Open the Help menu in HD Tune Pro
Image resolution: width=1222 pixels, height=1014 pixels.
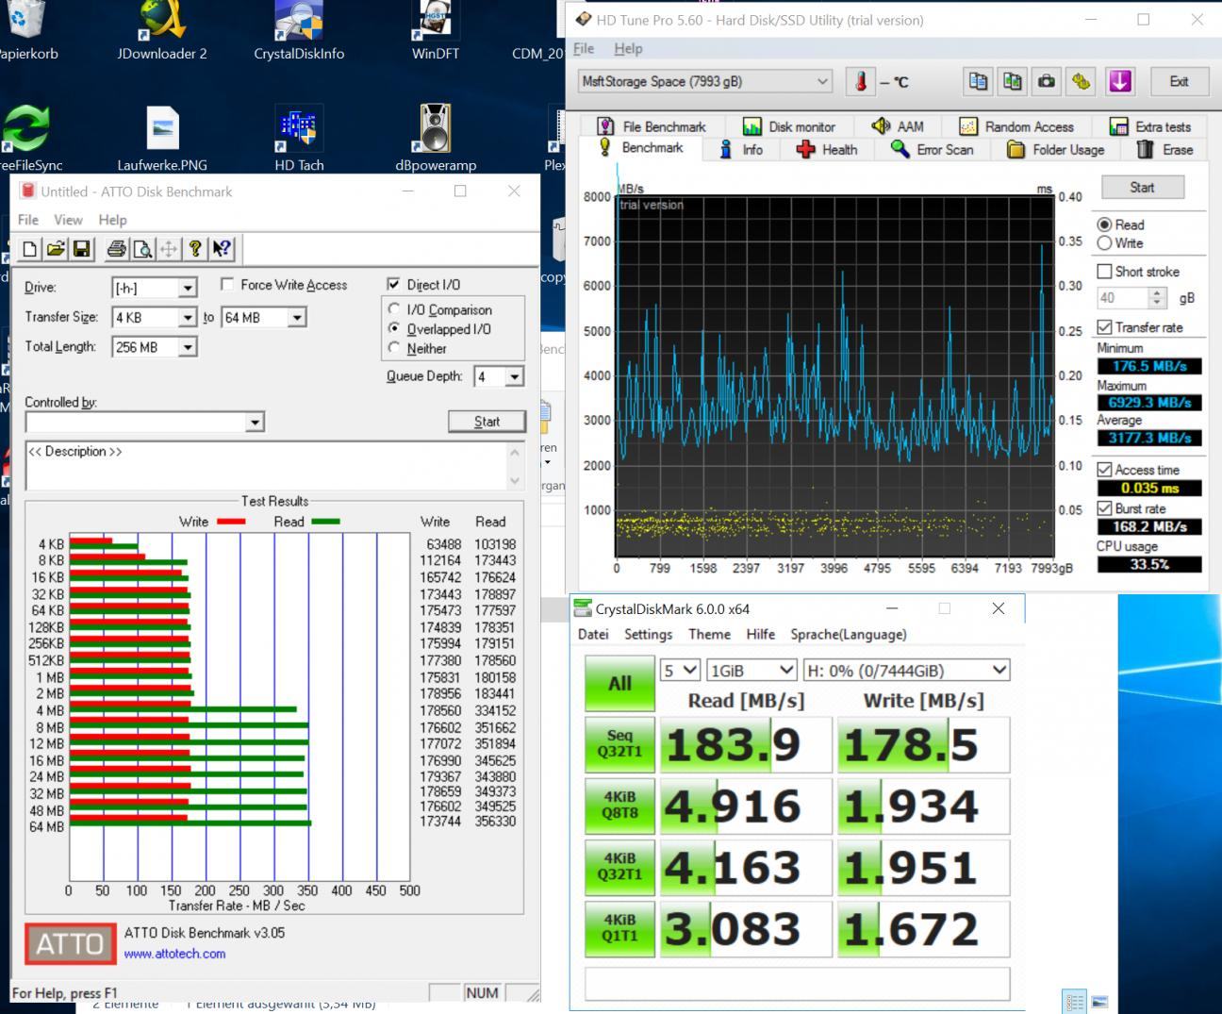628,48
